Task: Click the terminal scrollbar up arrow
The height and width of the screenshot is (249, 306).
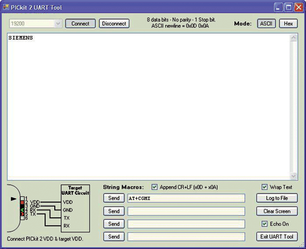Action: pos(293,38)
